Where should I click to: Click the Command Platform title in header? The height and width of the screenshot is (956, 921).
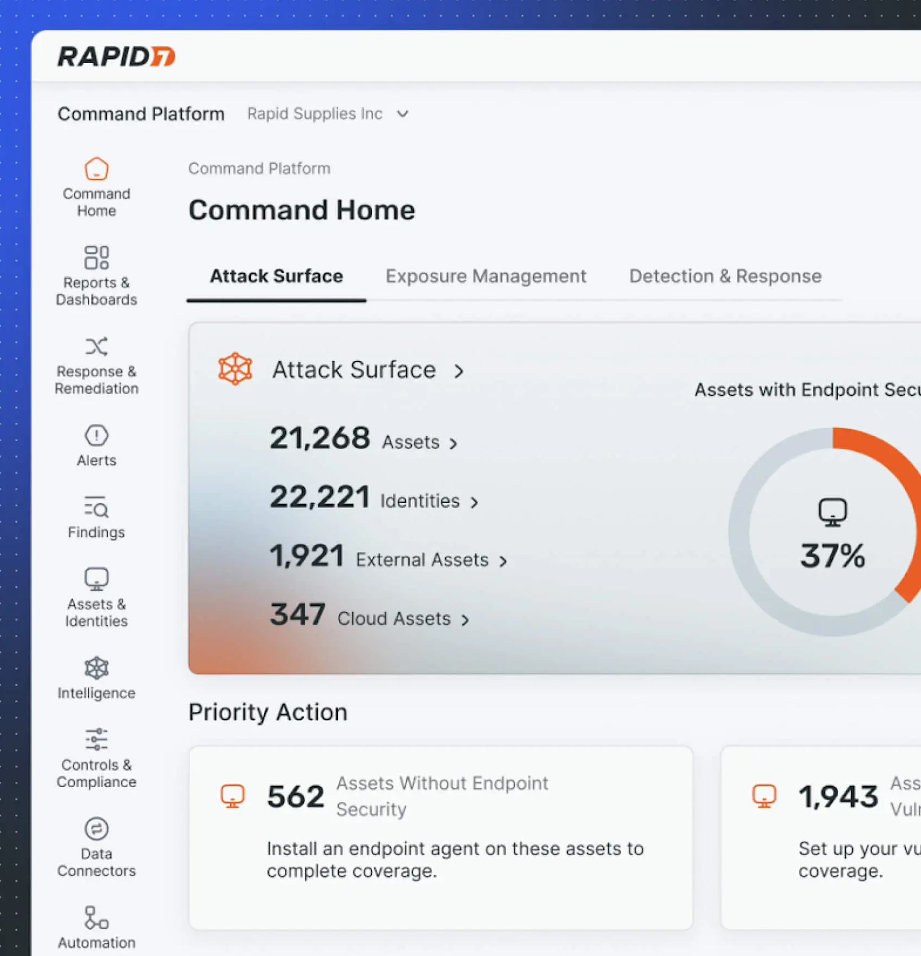141,114
